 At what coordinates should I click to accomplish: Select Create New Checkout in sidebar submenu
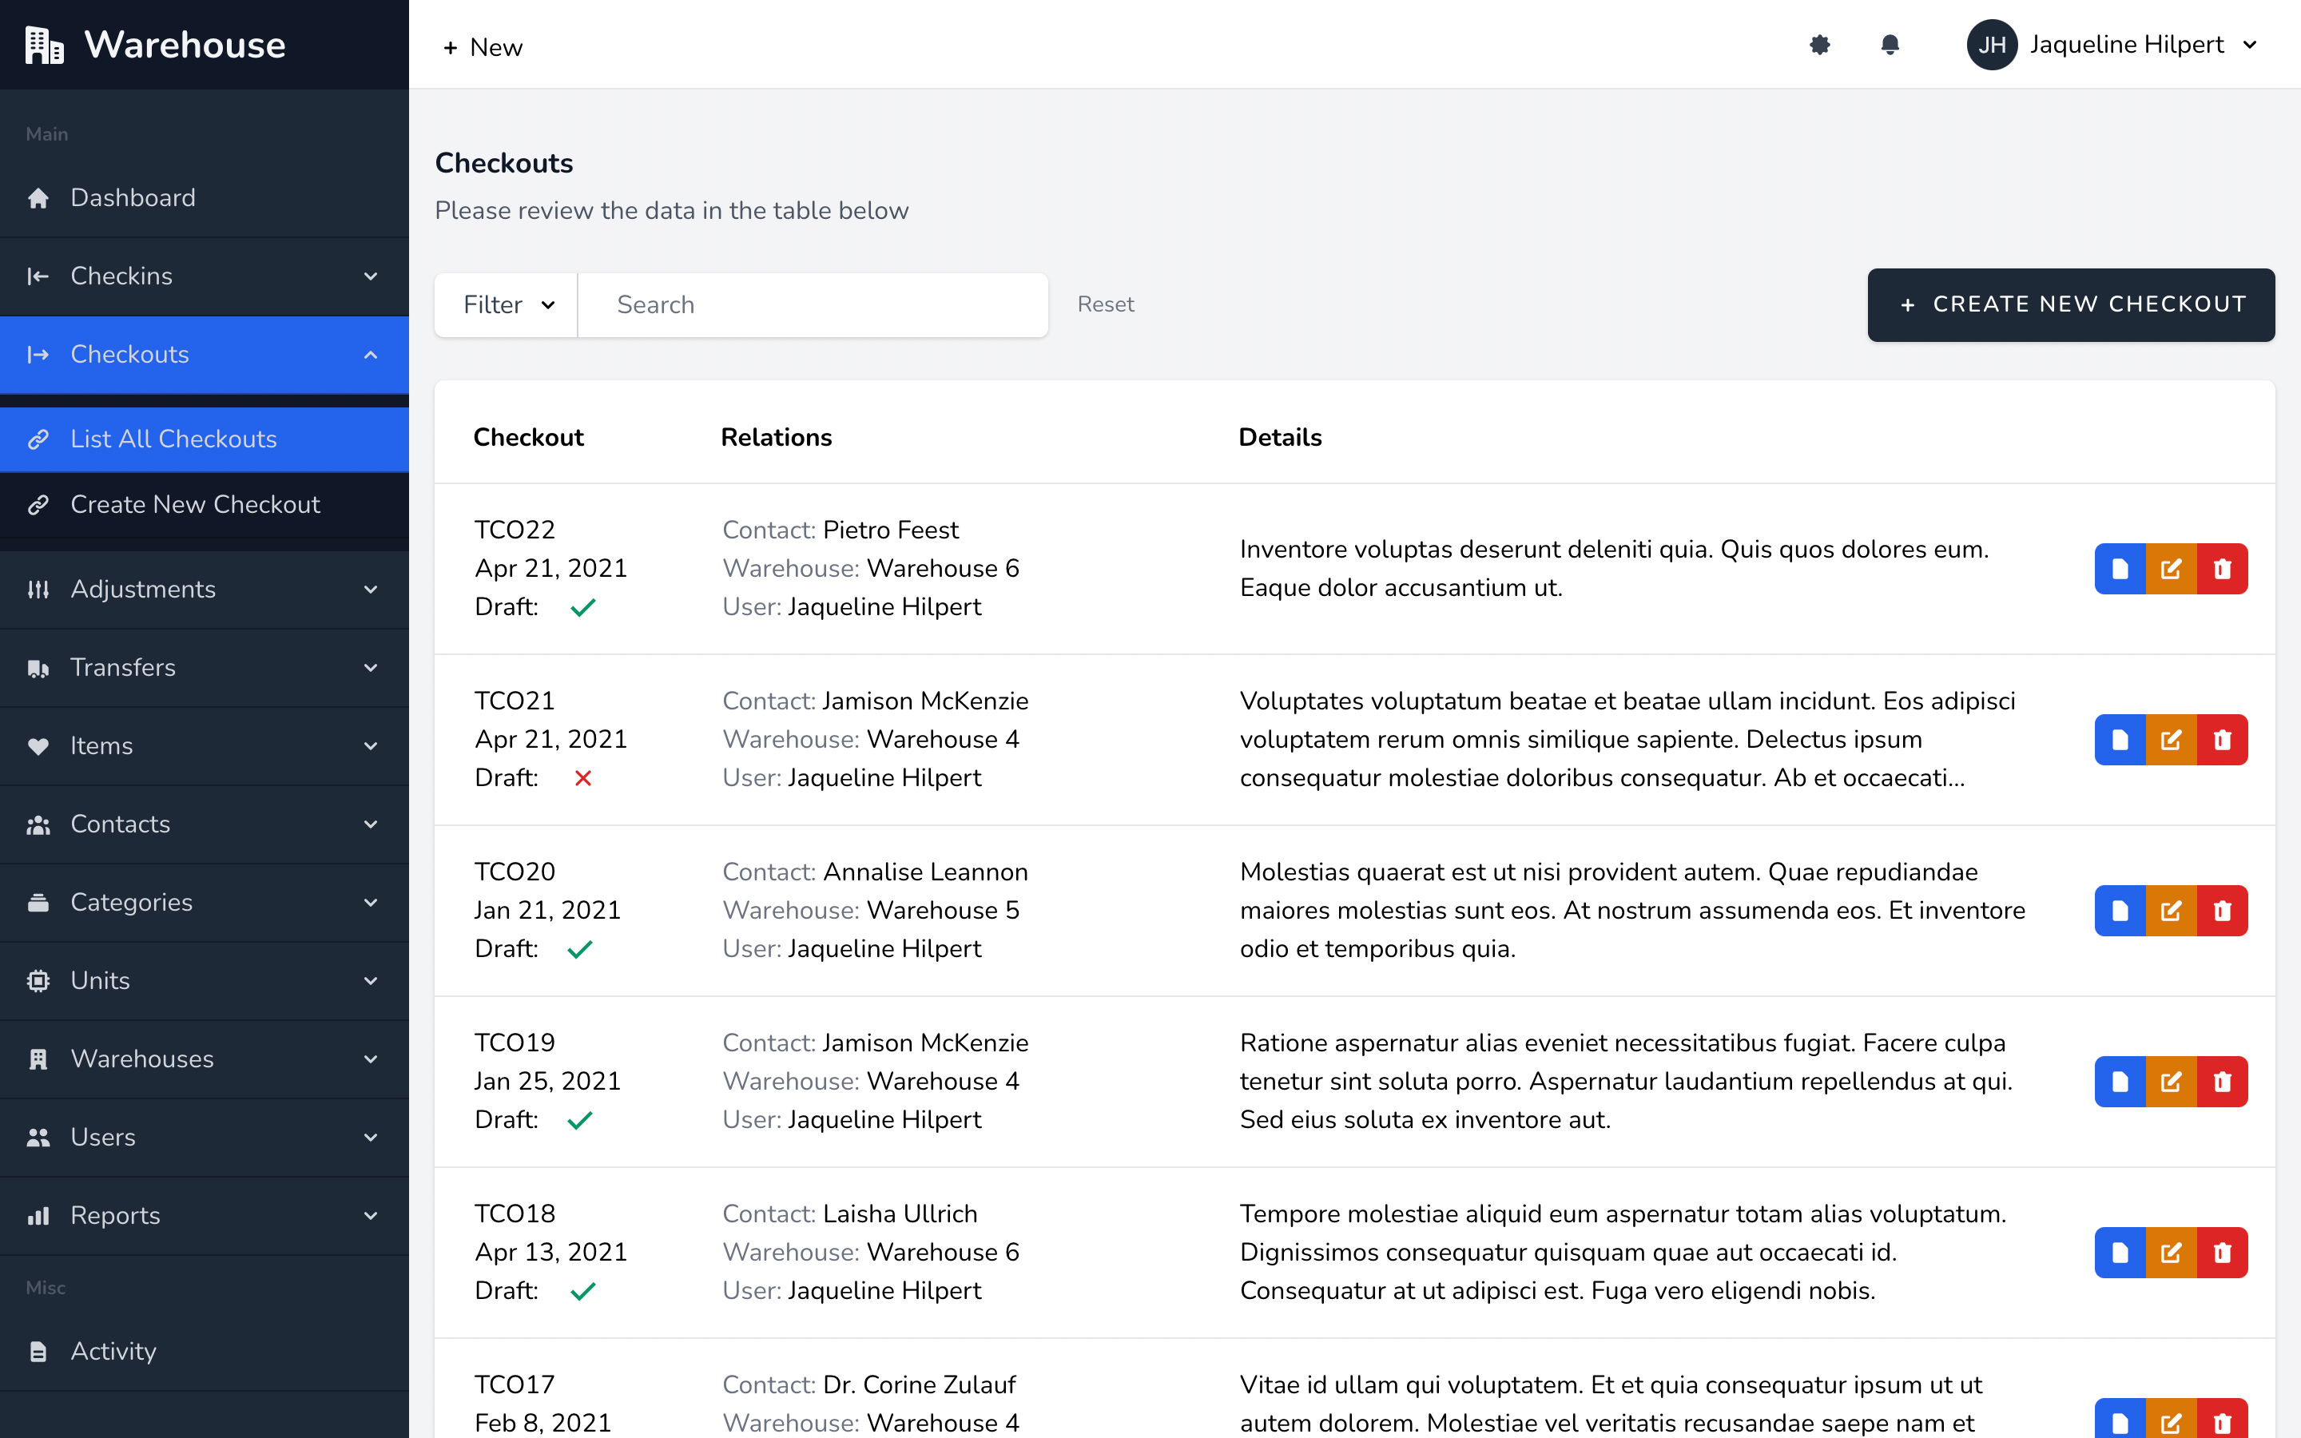click(195, 504)
